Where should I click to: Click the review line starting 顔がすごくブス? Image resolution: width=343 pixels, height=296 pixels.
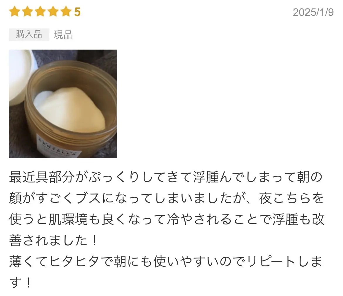pyautogui.click(x=167, y=198)
